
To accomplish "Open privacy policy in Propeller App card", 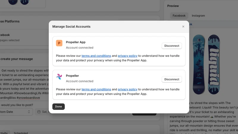I will tap(128, 56).
